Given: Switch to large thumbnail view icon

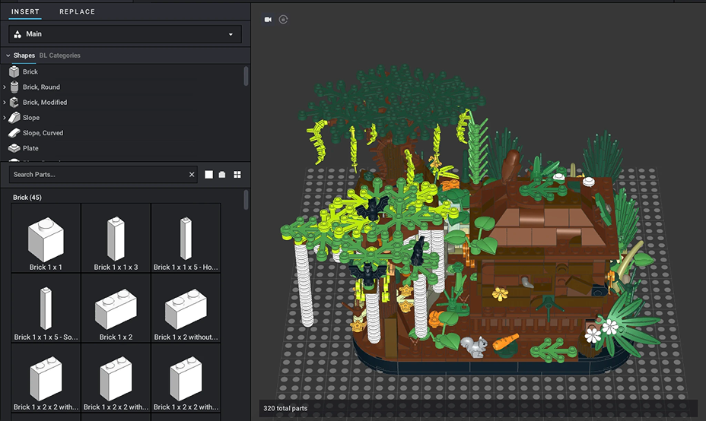Looking at the screenshot, I should coord(208,175).
